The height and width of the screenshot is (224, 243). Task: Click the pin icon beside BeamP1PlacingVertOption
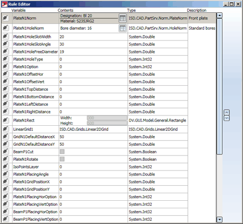[5, 219]
